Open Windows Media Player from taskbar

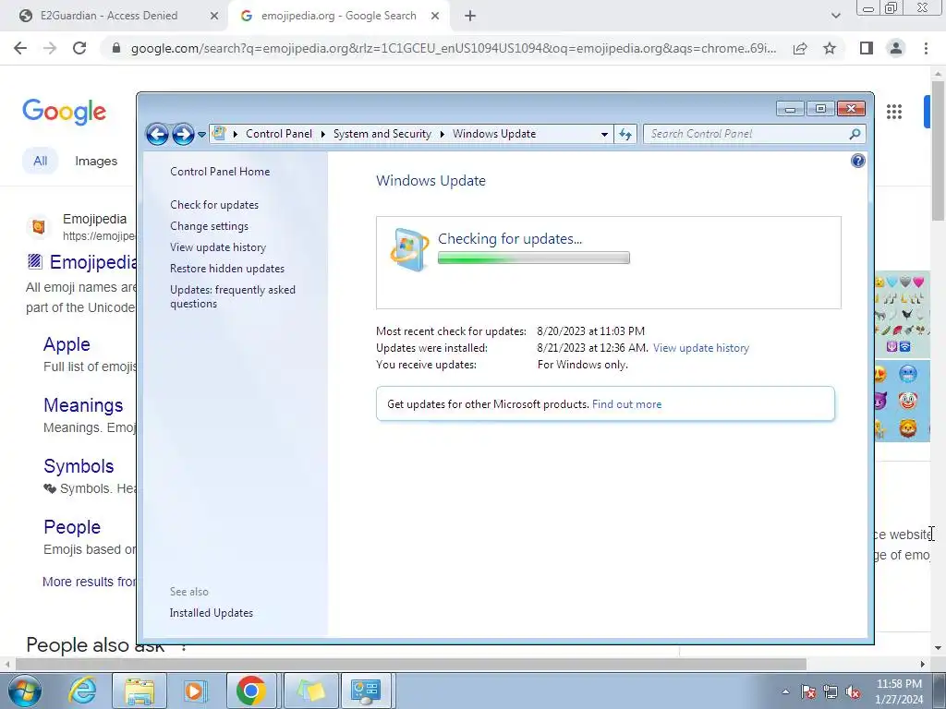point(194,691)
